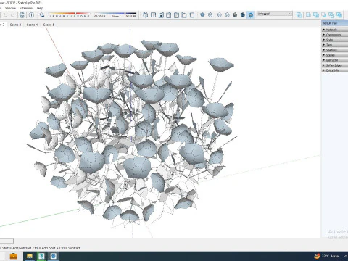Click the Subtract solid tool
This screenshot has width=348, height=261.
coord(324,15)
